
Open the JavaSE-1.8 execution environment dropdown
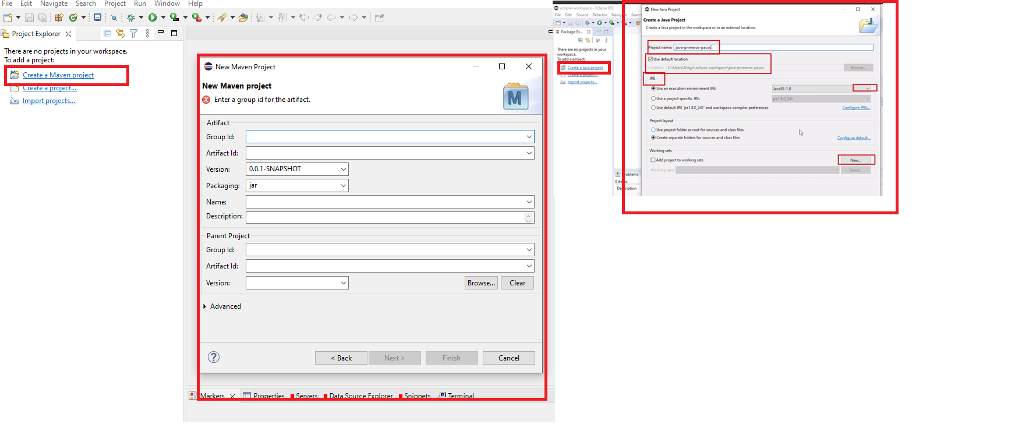point(868,89)
